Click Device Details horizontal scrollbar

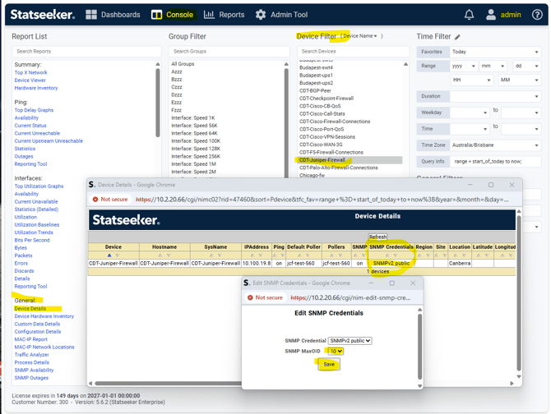point(169,384)
